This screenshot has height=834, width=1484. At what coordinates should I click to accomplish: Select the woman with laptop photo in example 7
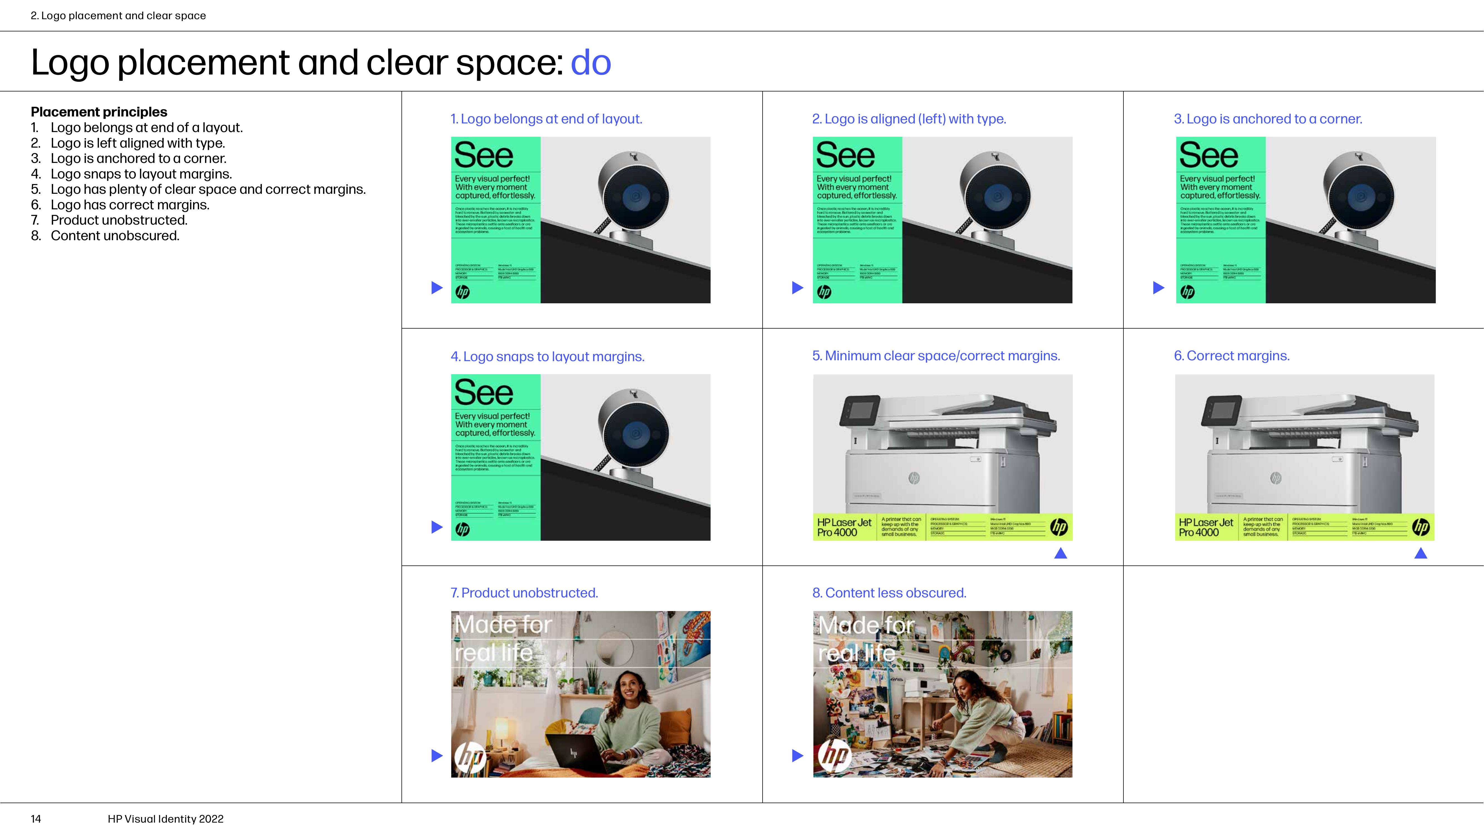[581, 694]
